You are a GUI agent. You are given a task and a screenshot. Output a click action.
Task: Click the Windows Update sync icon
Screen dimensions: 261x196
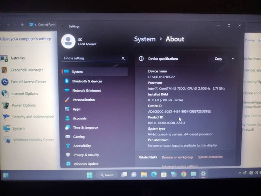[x=68, y=164]
